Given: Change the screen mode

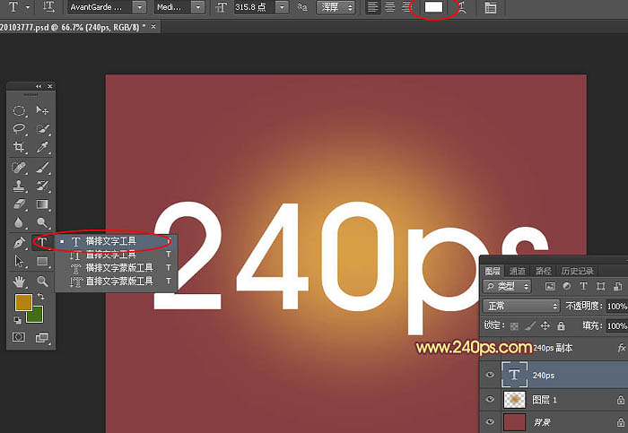Looking at the screenshot, I should tap(41, 337).
